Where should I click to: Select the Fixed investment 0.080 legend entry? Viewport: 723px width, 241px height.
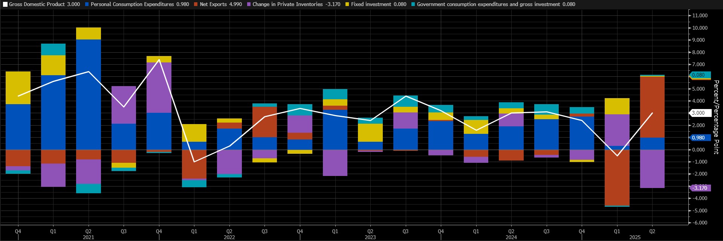click(376, 4)
